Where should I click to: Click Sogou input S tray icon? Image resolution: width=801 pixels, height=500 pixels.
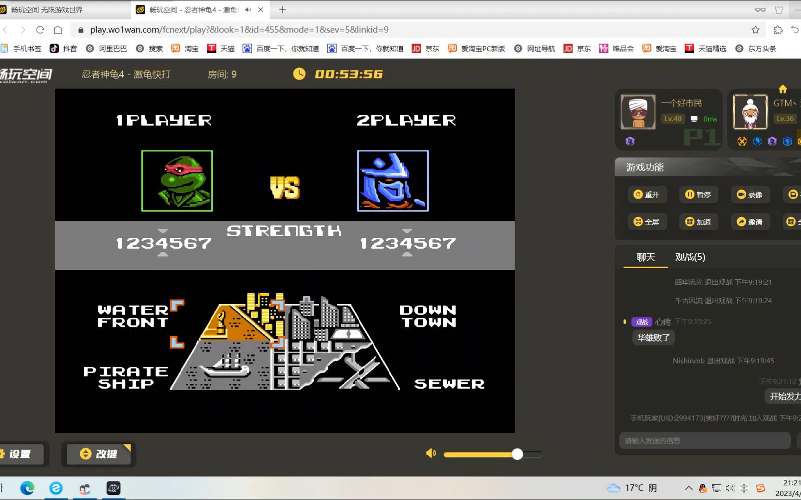(761, 488)
